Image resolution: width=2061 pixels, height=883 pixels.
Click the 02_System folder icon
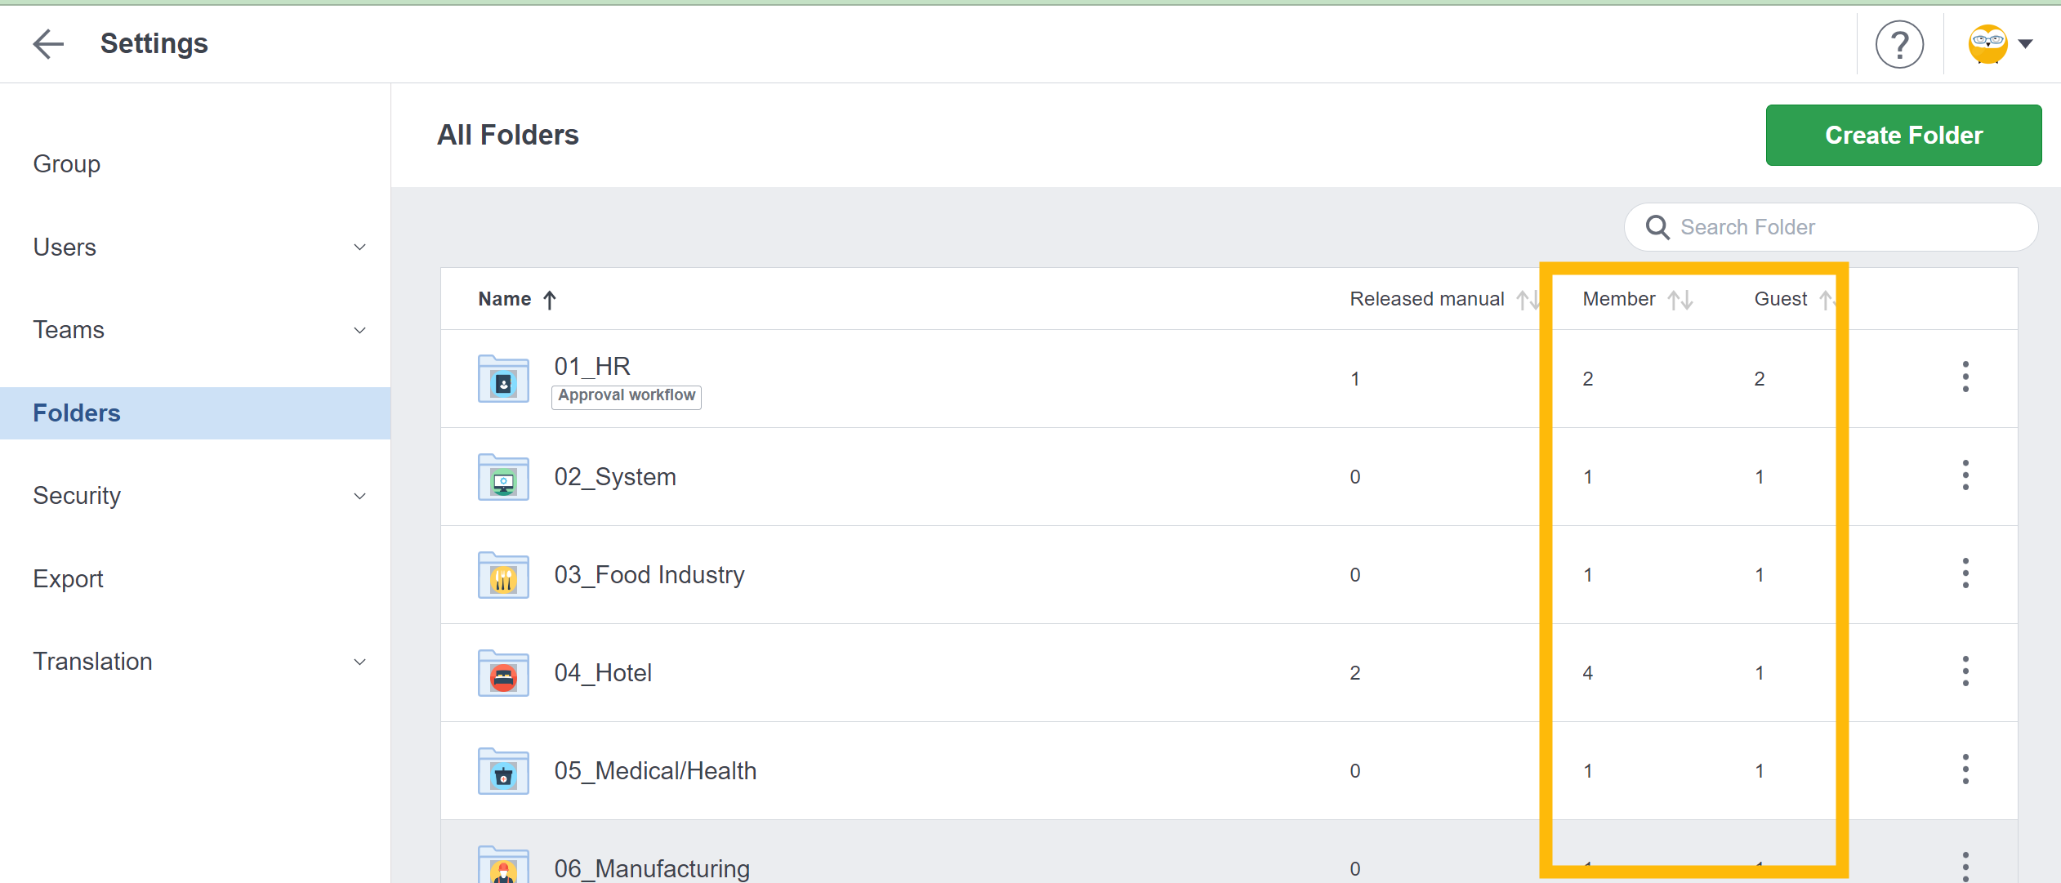503,477
